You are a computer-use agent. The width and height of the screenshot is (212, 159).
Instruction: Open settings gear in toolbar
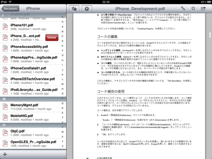(87, 9)
